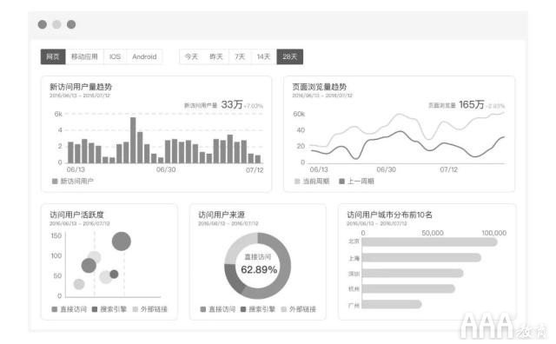Set the time range to 昨天
Screen dimensions: 556x344
[216, 56]
